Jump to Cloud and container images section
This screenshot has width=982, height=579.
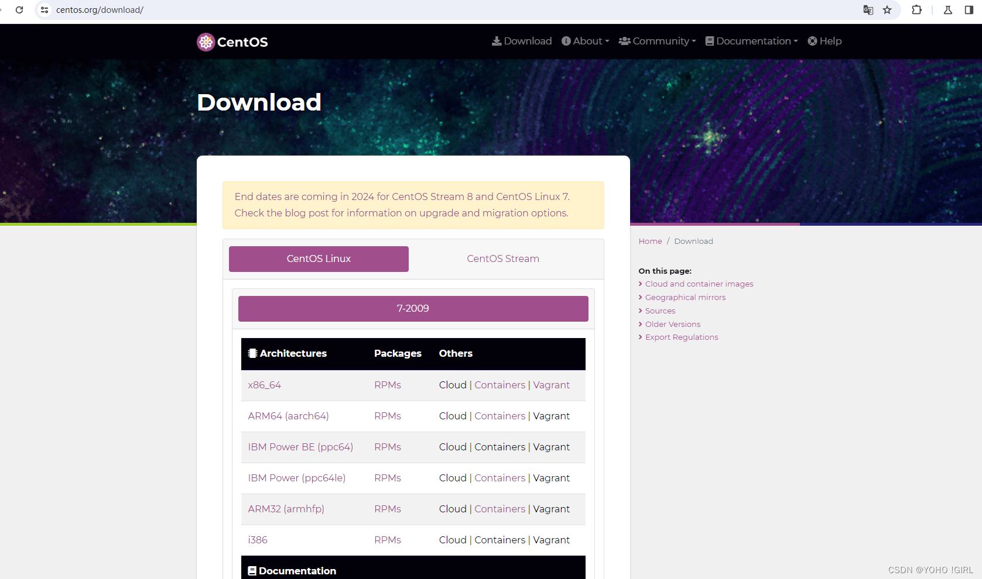point(699,284)
